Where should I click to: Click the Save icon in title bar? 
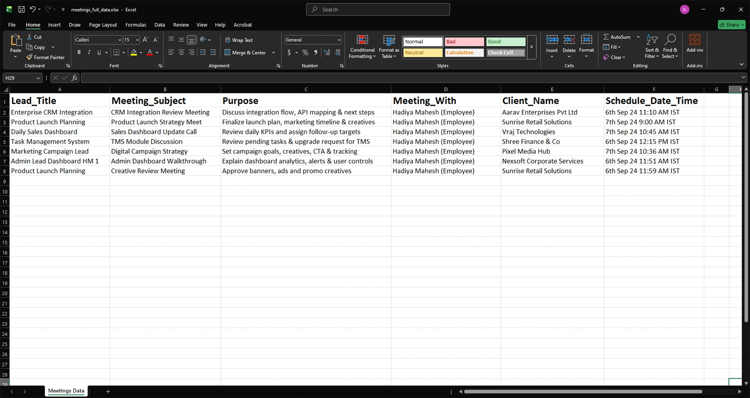pyautogui.click(x=21, y=9)
